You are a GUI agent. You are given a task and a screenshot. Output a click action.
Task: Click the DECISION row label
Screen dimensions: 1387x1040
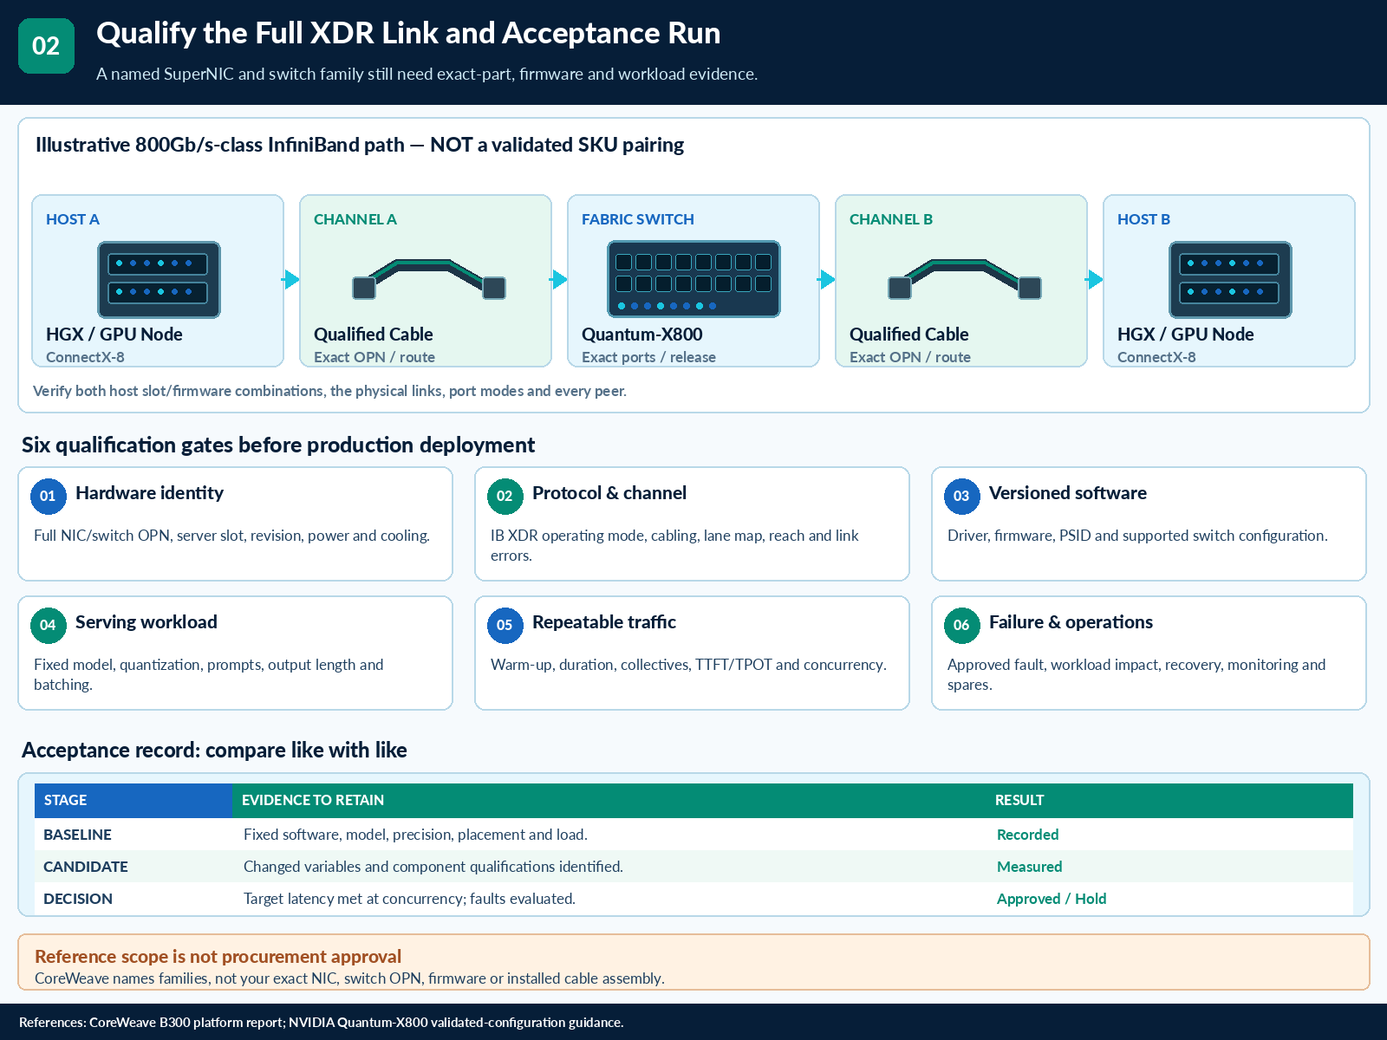coord(78,899)
